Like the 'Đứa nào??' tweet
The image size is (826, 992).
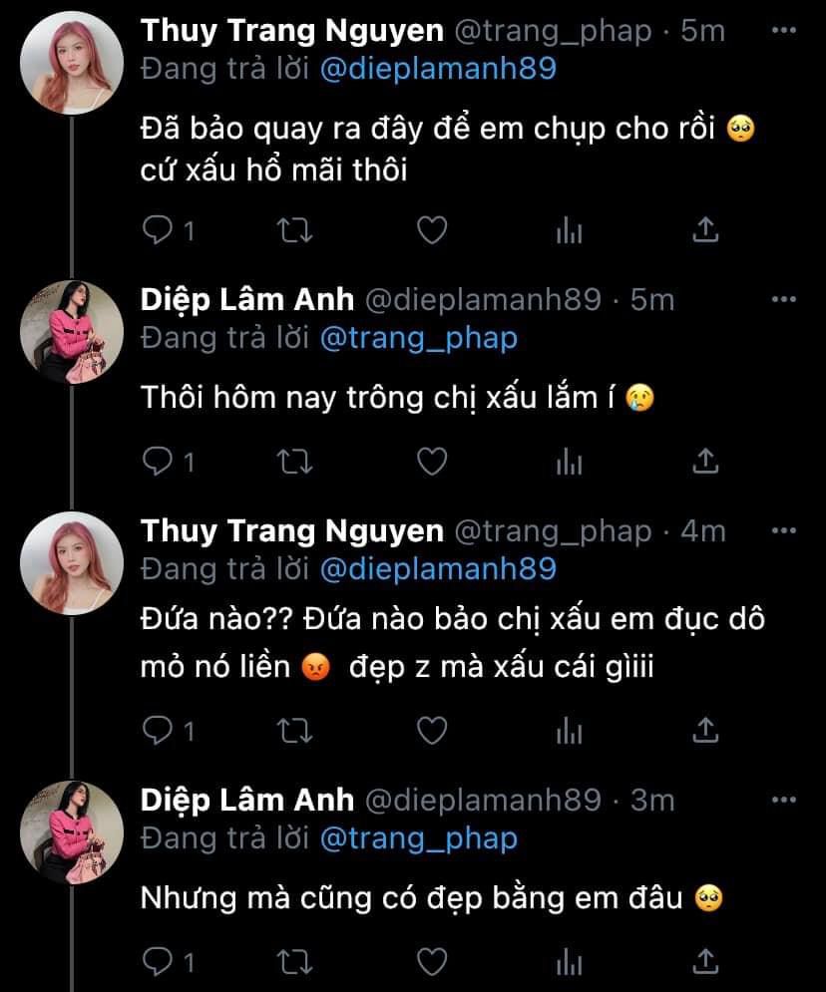(431, 732)
